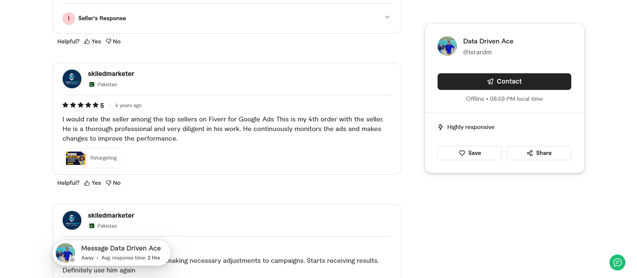The height and width of the screenshot is (278, 637).
Task: Click the Contact button
Action: pyautogui.click(x=504, y=81)
